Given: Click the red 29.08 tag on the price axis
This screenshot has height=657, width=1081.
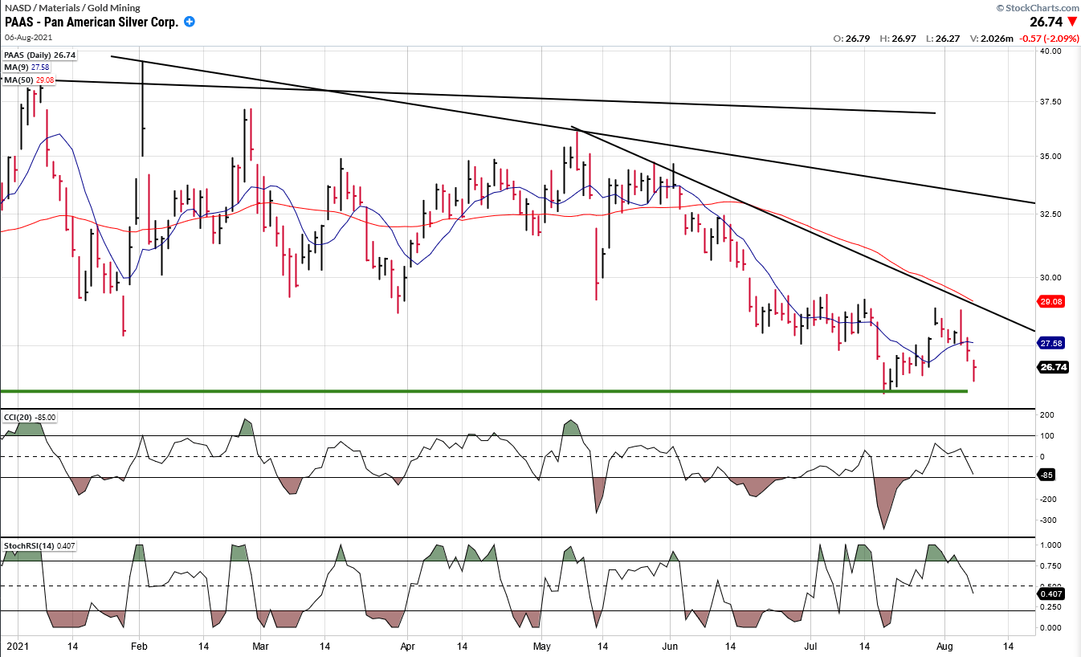Looking at the screenshot, I should pyautogui.click(x=1052, y=302).
